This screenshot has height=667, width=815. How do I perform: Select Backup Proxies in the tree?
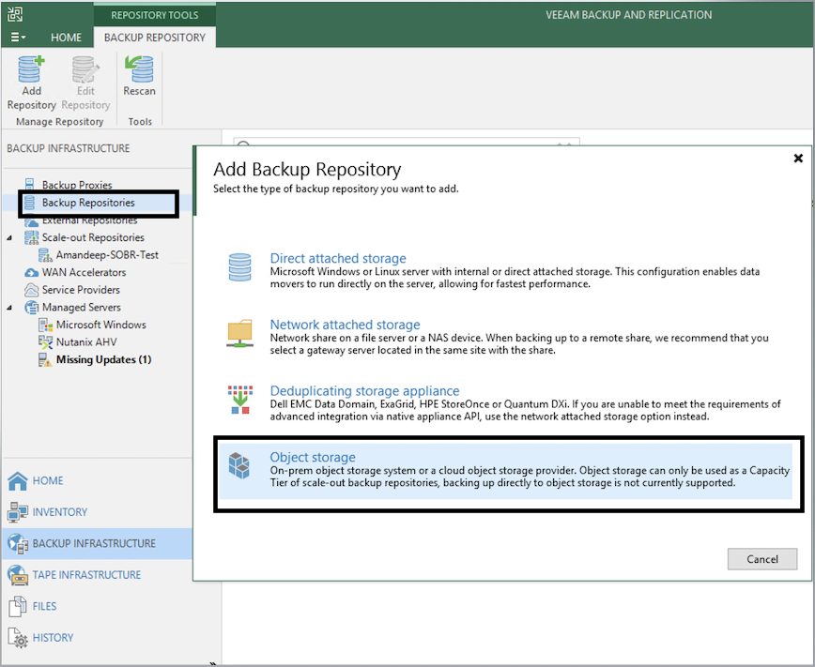click(x=76, y=186)
